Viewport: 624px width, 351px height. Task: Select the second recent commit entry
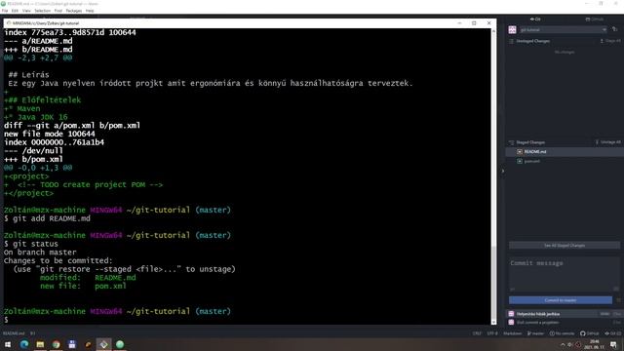565,323
